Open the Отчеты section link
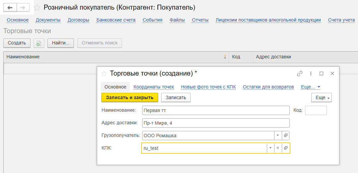 click(x=200, y=20)
